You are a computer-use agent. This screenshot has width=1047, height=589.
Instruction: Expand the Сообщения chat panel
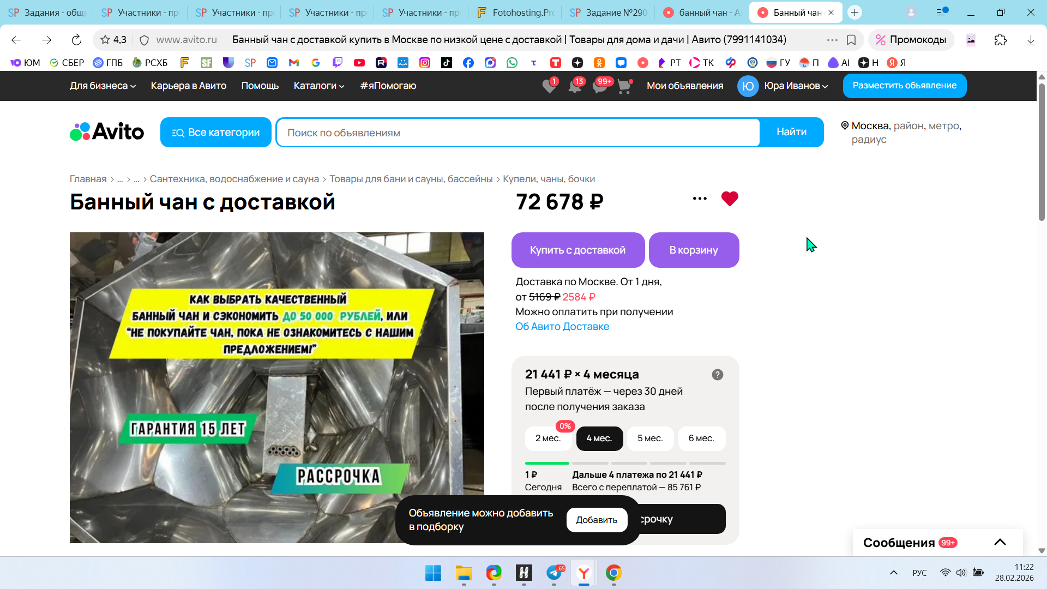pos(1000,542)
